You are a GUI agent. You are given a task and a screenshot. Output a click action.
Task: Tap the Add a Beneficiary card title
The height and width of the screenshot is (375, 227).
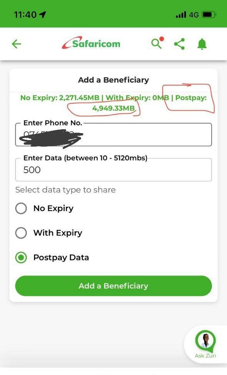[113, 80]
